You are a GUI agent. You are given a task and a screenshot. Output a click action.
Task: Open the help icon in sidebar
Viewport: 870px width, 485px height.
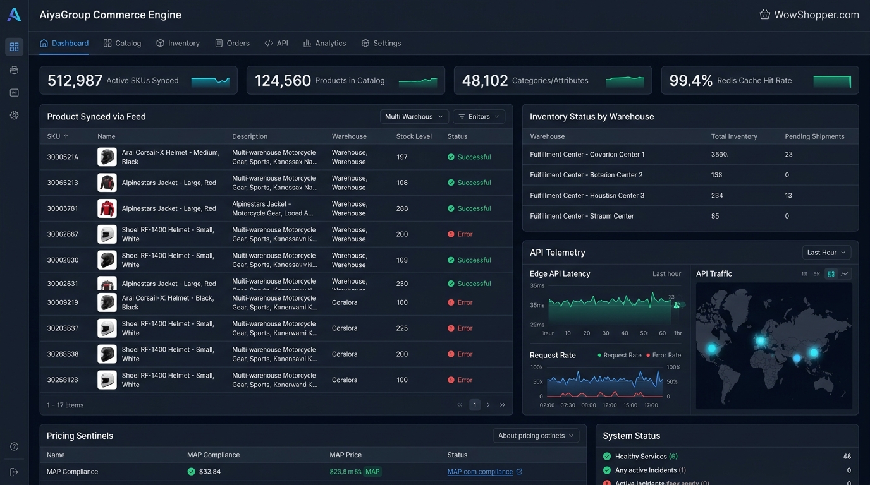pos(14,446)
